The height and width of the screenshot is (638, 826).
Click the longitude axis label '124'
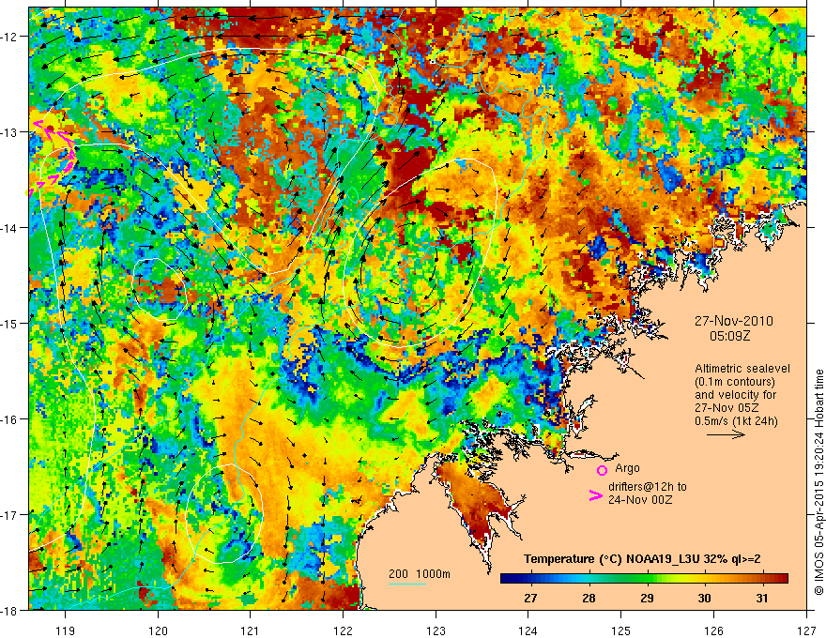coord(528,630)
